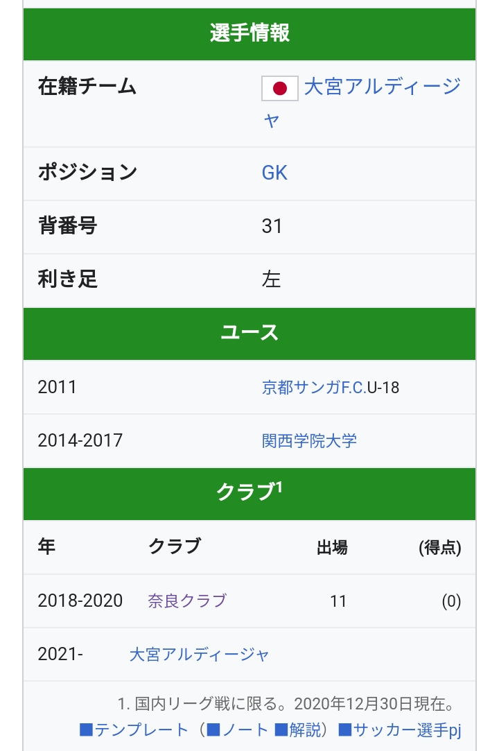Click the 背番号 value 31
Image resolution: width=499 pixels, height=751 pixels.
coord(272,226)
